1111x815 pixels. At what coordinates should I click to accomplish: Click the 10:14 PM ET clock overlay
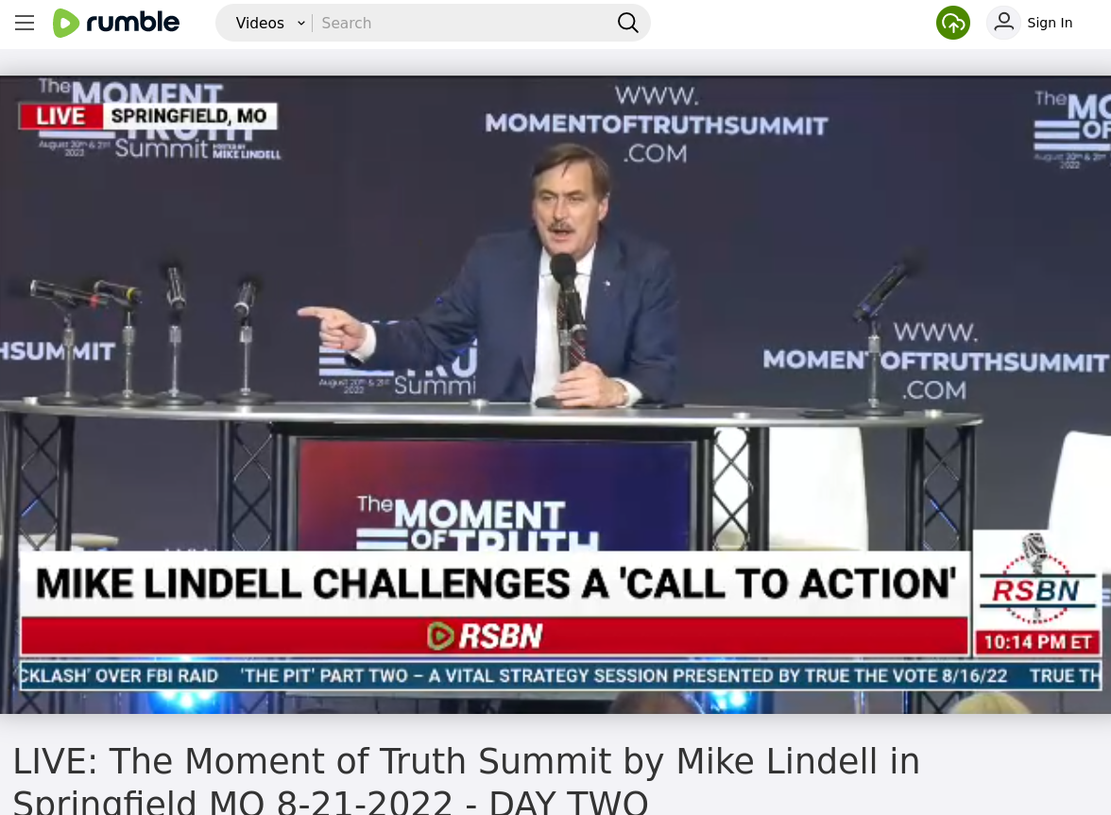tap(1037, 642)
